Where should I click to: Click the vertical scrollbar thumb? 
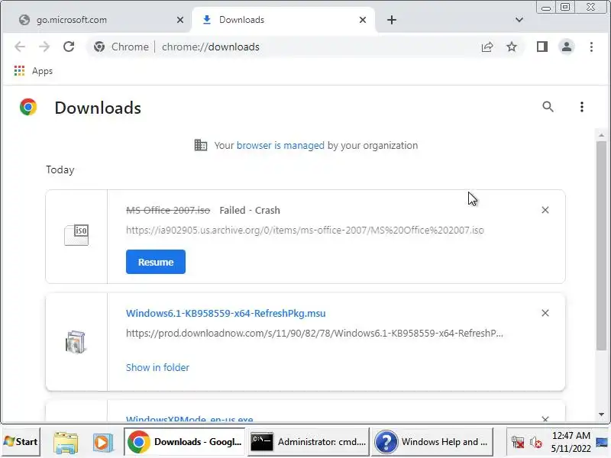pyautogui.click(x=601, y=245)
